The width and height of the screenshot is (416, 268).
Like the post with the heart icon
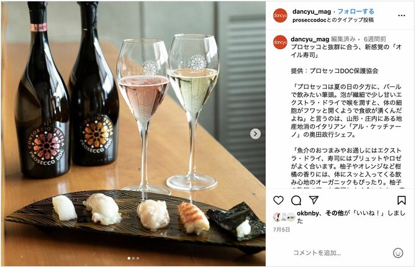pyautogui.click(x=278, y=200)
